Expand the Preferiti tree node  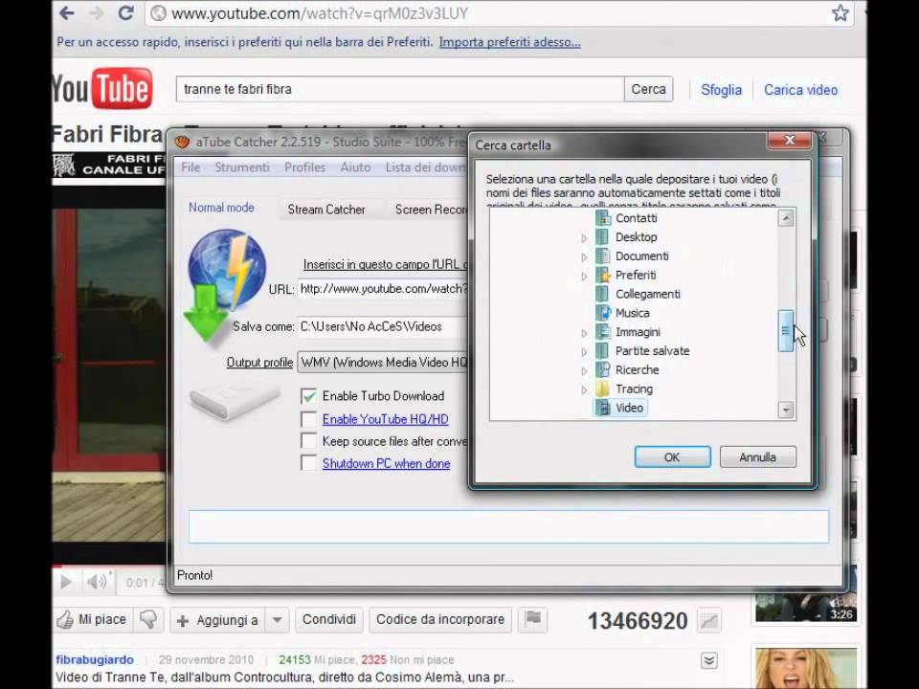click(x=584, y=276)
